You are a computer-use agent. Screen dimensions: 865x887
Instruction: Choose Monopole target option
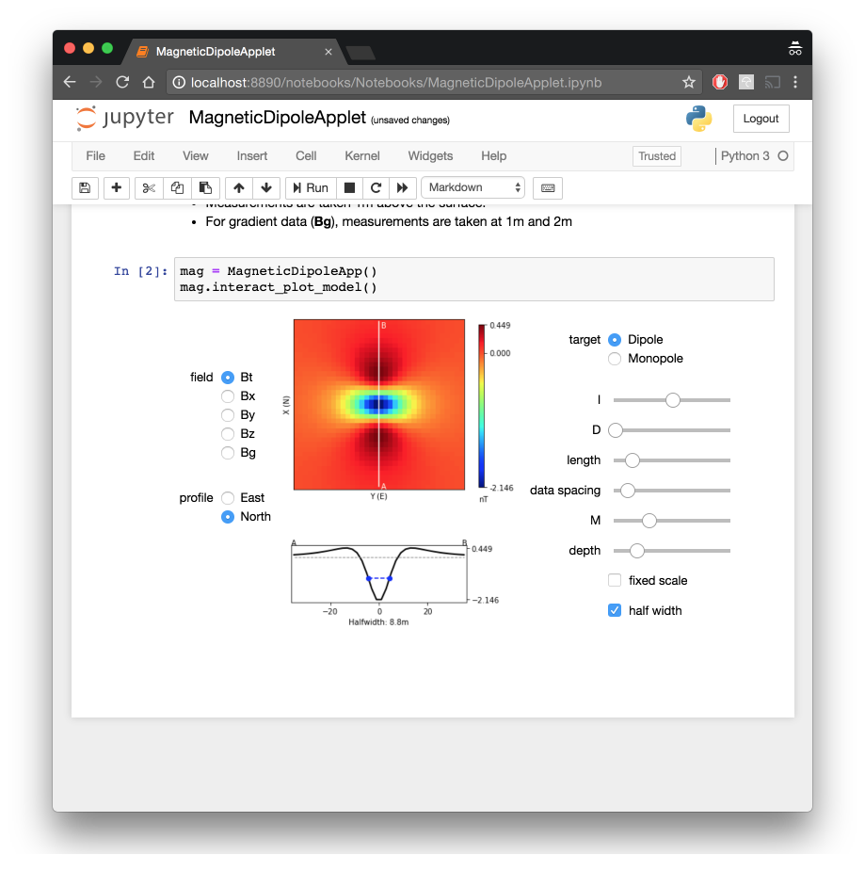615,359
